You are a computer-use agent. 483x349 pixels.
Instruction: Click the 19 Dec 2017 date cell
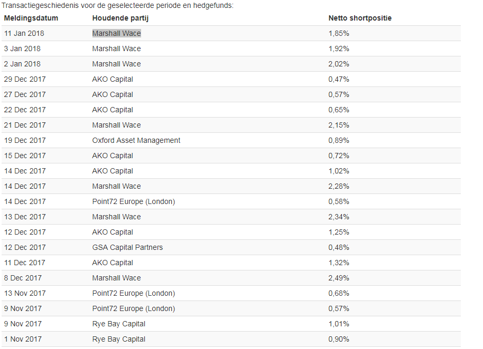(x=25, y=140)
